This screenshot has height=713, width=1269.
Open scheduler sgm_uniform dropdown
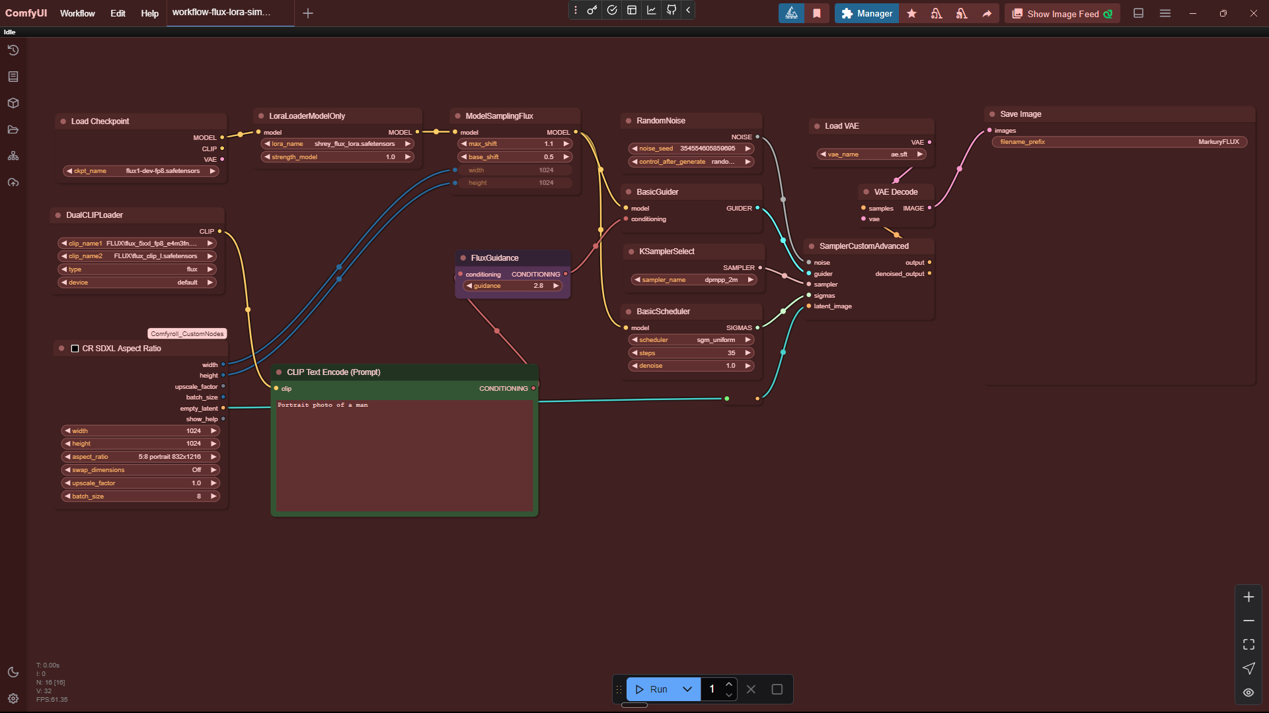pos(691,340)
